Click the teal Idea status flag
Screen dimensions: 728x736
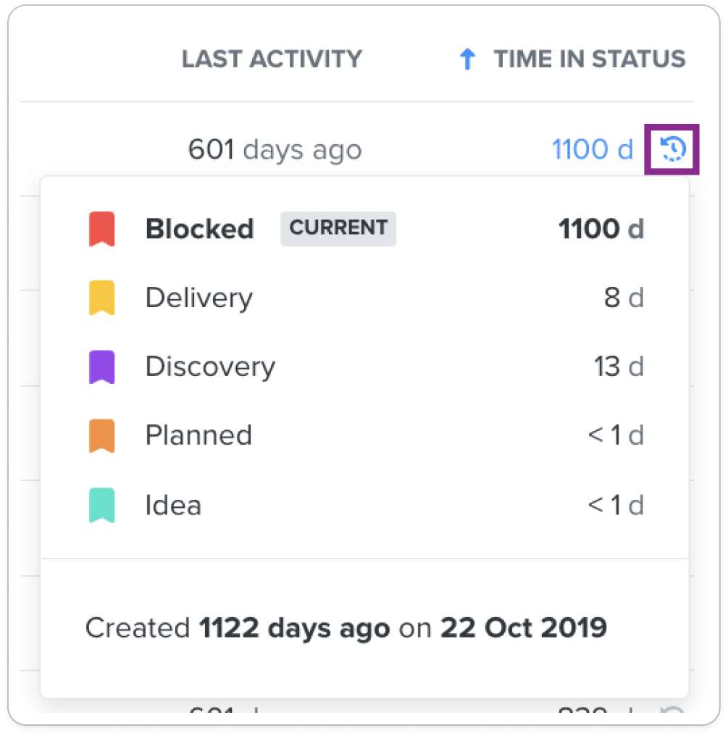[102, 505]
